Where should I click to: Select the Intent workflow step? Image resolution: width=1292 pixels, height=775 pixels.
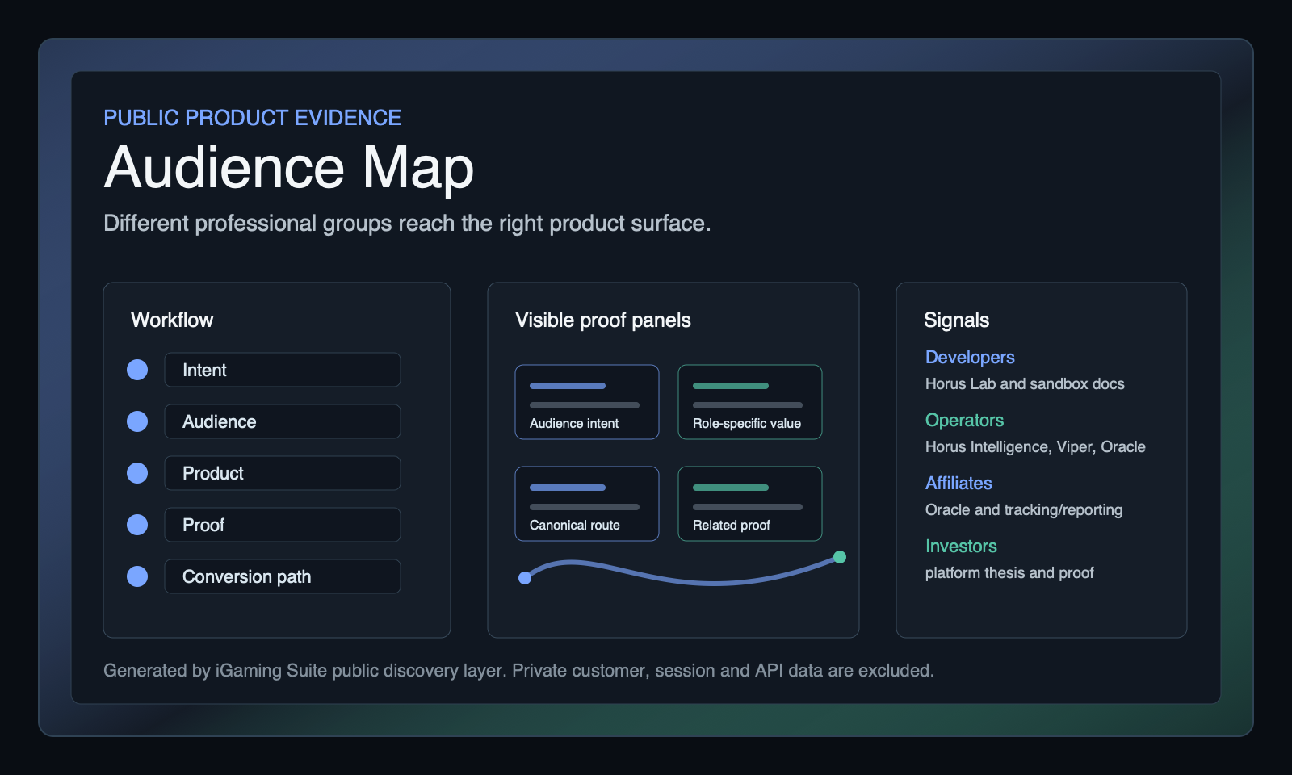click(283, 370)
